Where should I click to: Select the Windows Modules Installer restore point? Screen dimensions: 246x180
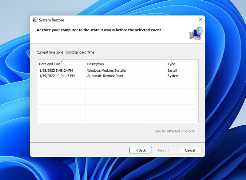coord(107,70)
